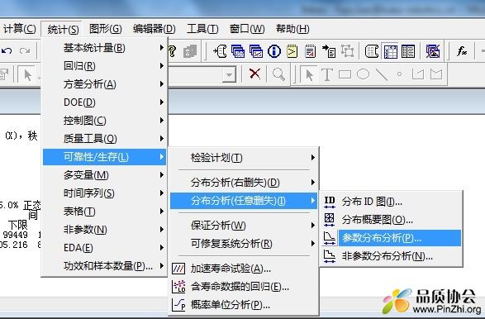
Task: Expand 分布分析(右删失)(D) submenu
Action: (244, 183)
